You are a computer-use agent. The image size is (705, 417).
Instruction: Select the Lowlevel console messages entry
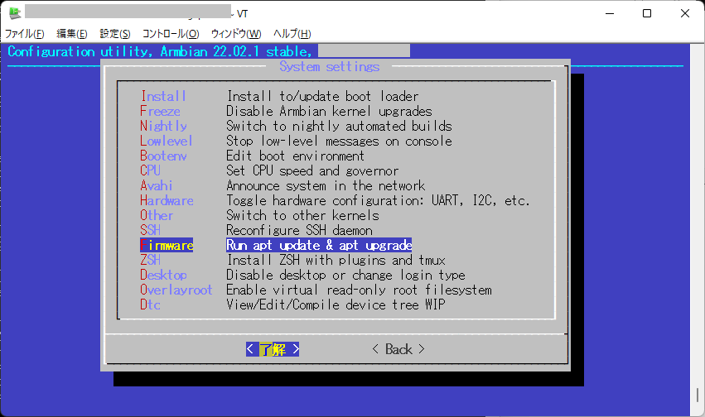[x=296, y=141]
